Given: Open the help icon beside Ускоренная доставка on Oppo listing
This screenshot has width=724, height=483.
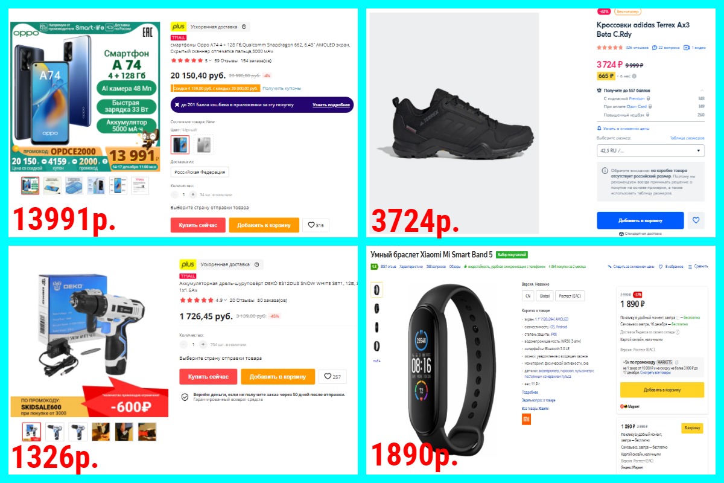Looking at the screenshot, I should pos(244,27).
